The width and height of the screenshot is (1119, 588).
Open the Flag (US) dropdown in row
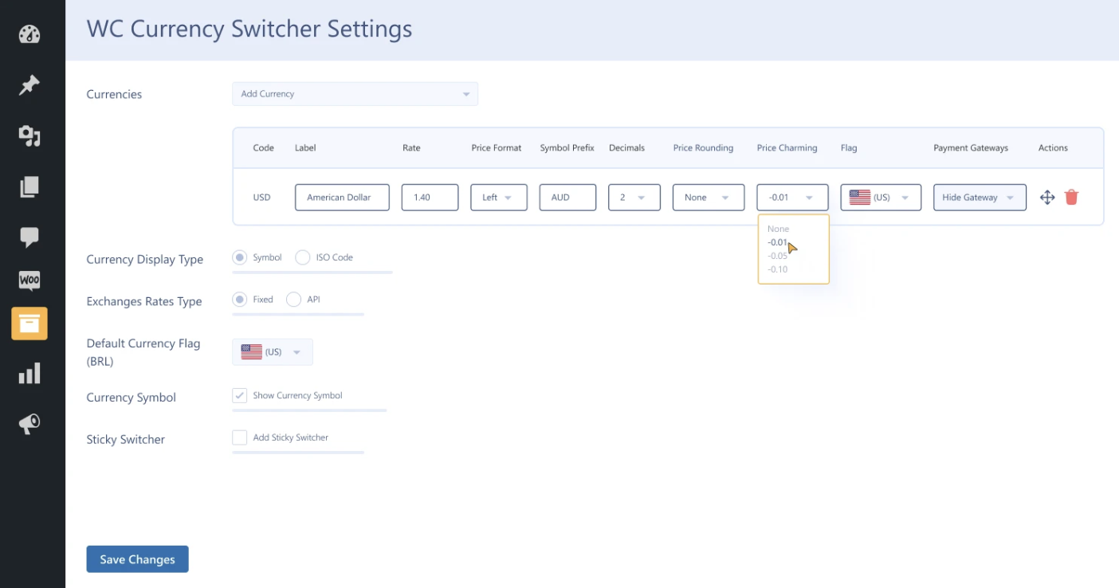(x=881, y=198)
